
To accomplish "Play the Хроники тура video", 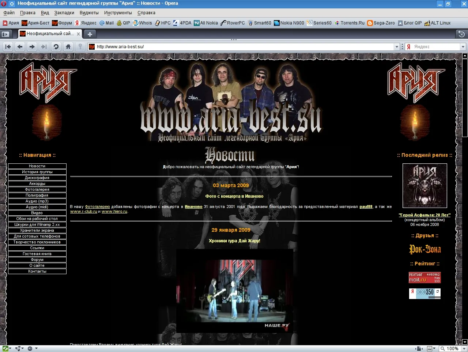I will pos(235,291).
